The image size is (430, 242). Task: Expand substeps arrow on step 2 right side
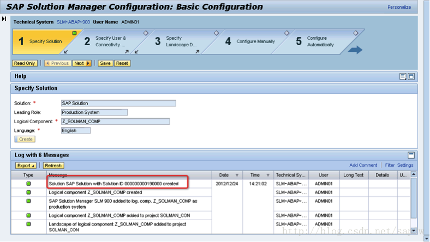(x=127, y=52)
